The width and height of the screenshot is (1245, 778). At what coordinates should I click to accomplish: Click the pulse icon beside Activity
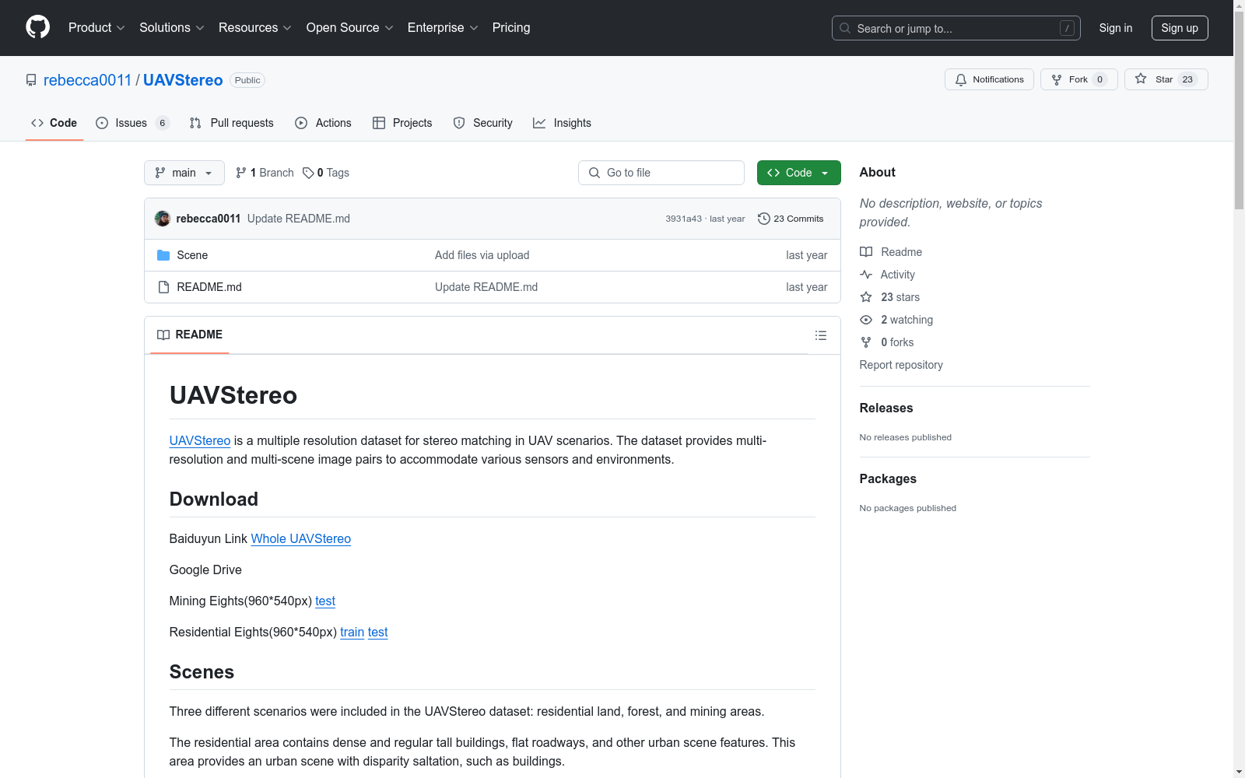[x=866, y=275]
